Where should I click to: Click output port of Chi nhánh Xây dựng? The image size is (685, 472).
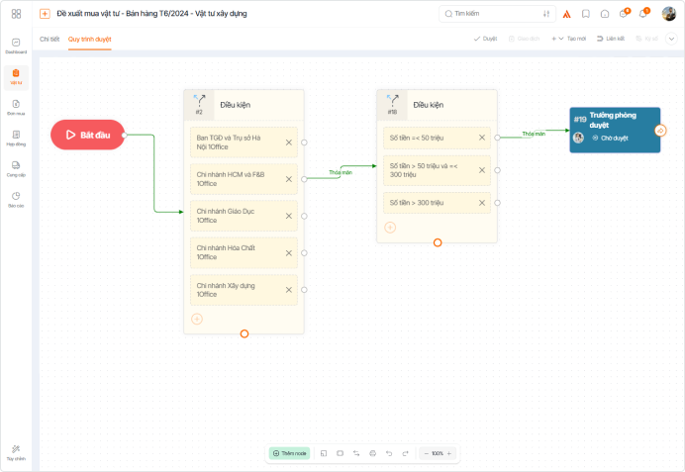click(x=304, y=290)
